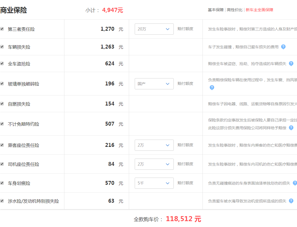Open help icon for 车辆损失险 description
Viewport: 297px width, 227px height.
[x=283, y=47]
